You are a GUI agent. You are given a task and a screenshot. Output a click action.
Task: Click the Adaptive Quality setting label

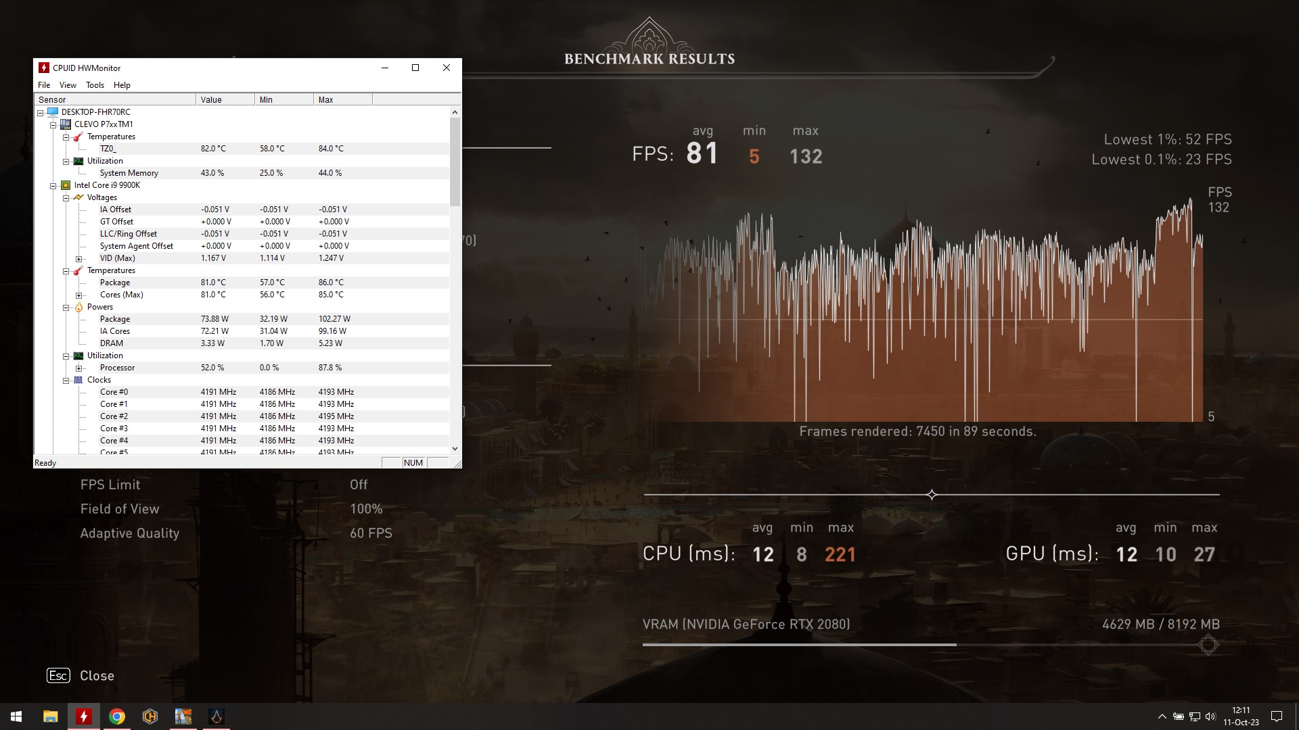coord(130,533)
